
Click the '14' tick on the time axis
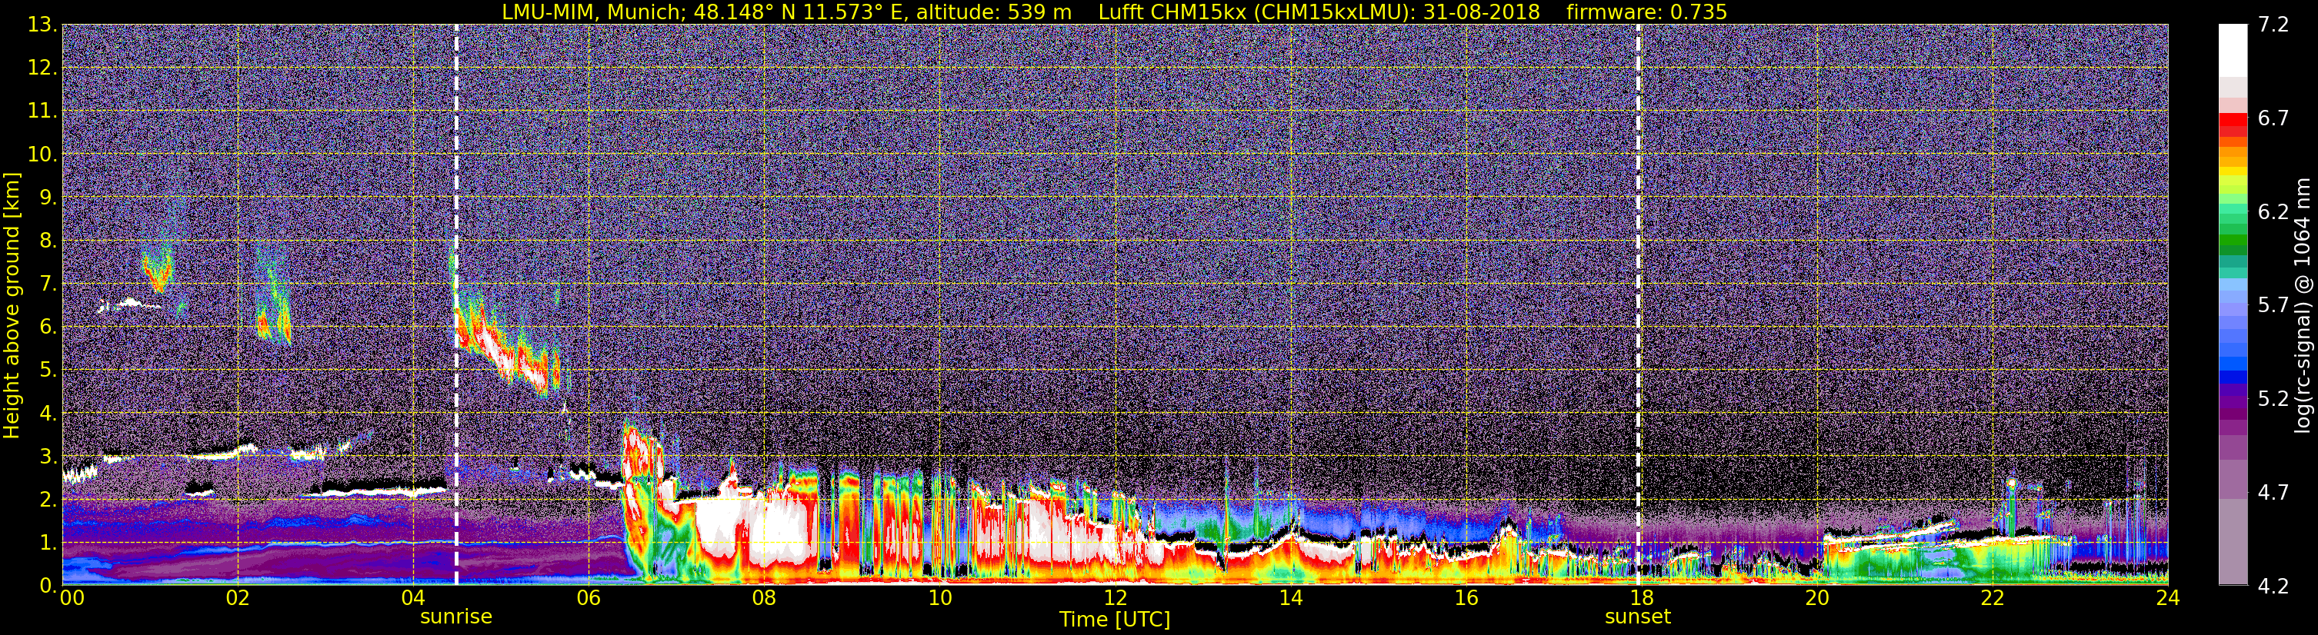click(x=1290, y=598)
